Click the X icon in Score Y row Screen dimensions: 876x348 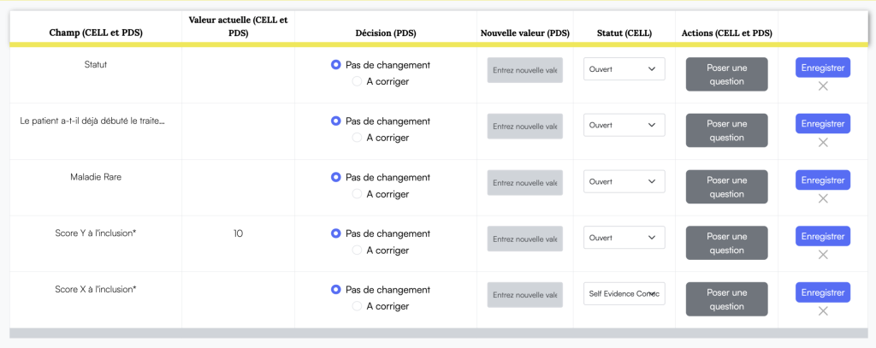(x=823, y=255)
